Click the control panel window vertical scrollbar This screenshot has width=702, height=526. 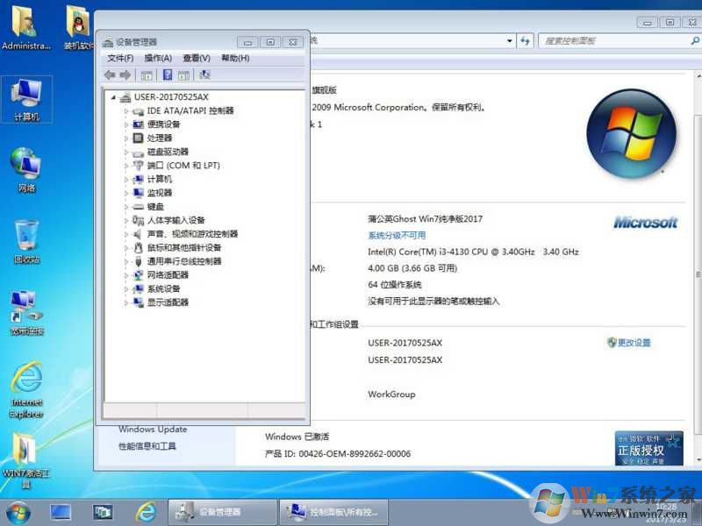tap(698, 274)
